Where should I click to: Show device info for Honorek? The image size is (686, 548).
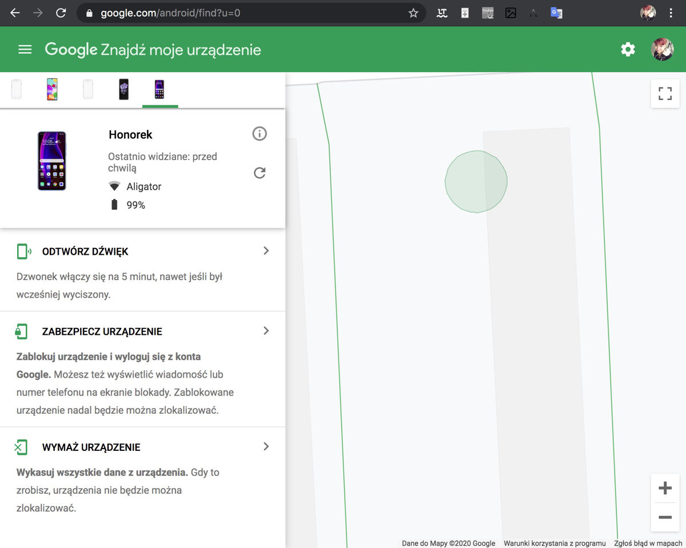(x=260, y=134)
